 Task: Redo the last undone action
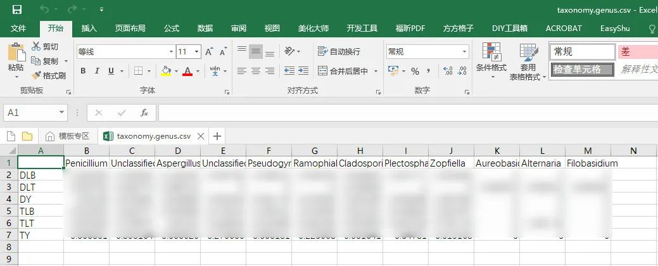tap(72, 9)
